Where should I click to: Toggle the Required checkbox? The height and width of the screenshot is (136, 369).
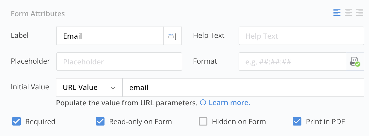click(x=17, y=122)
